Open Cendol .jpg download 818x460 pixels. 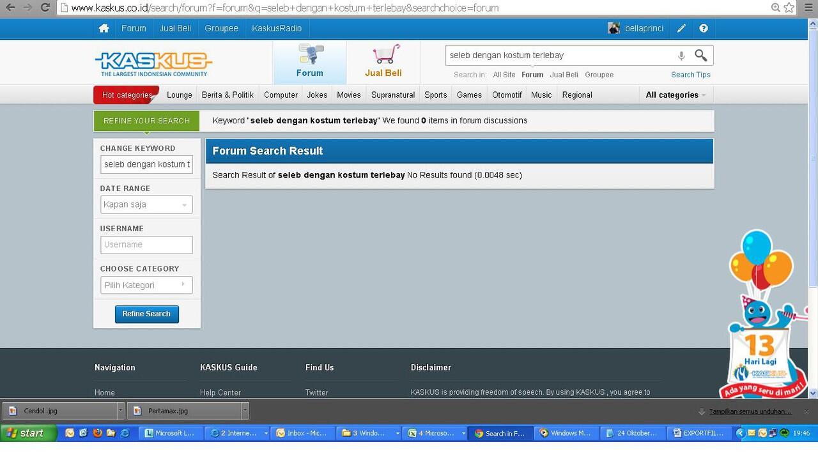pos(59,411)
